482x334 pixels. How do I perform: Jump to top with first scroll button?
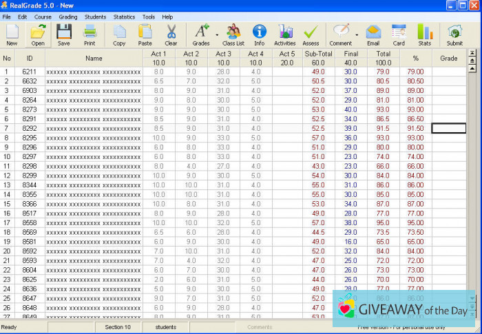(x=472, y=52)
